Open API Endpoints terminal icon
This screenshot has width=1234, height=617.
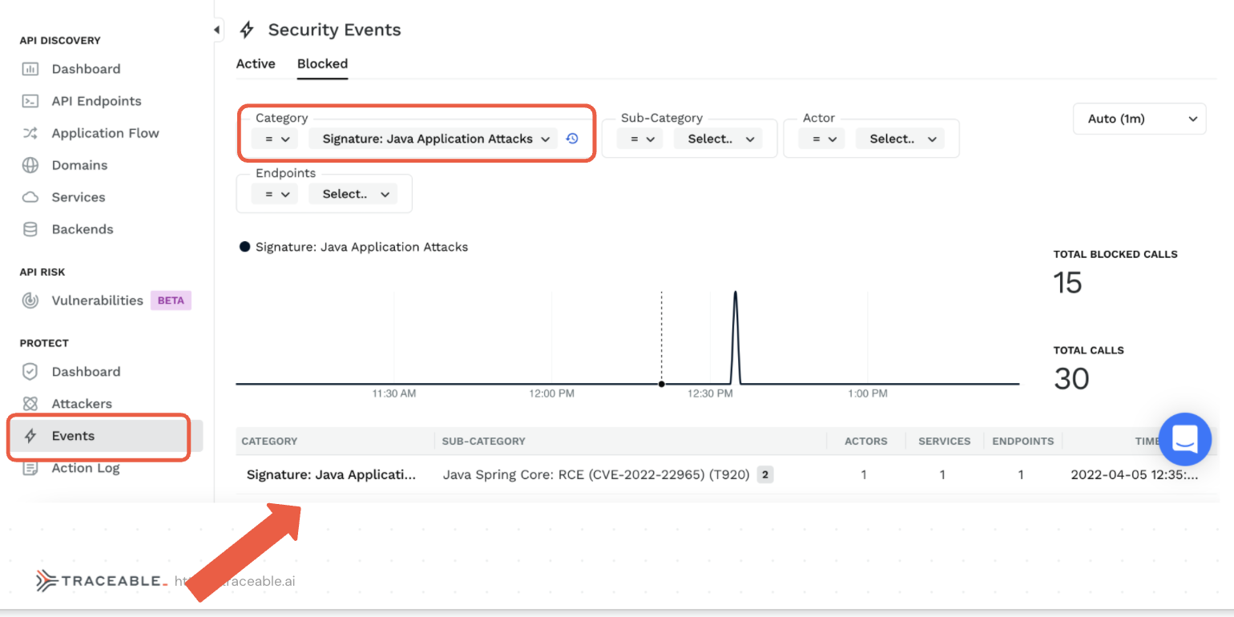click(x=30, y=101)
